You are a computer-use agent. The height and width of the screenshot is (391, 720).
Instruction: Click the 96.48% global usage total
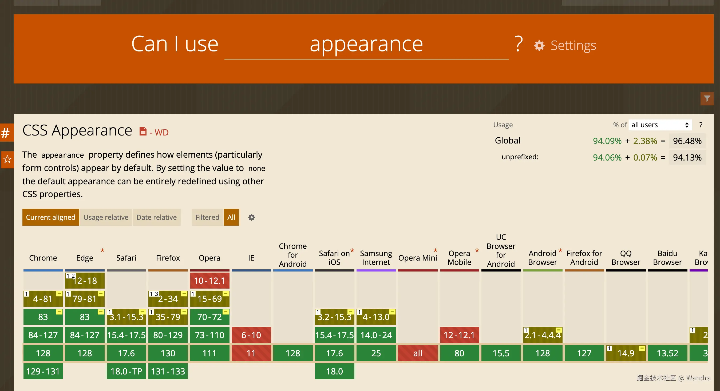(687, 141)
